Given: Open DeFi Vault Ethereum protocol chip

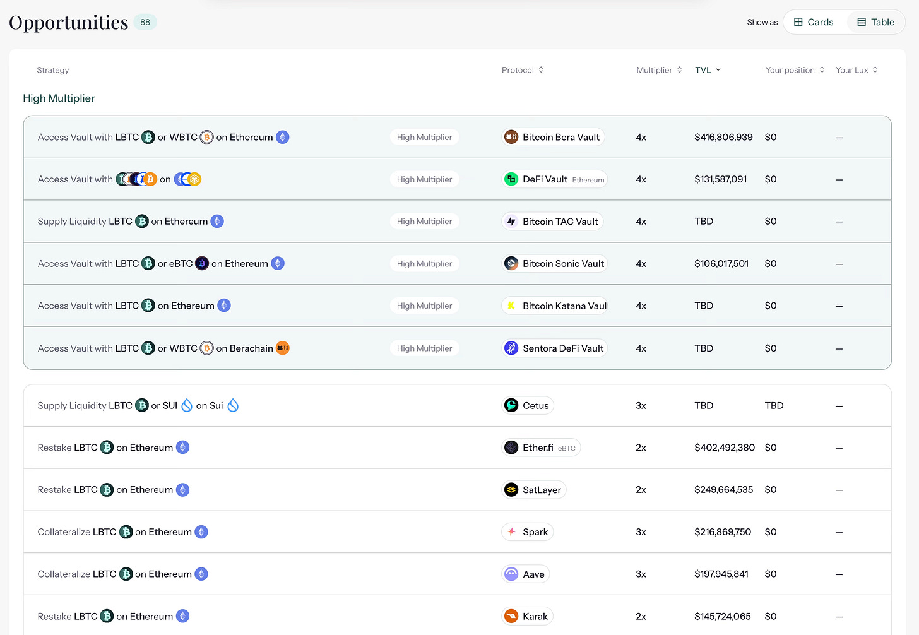Looking at the screenshot, I should point(555,179).
